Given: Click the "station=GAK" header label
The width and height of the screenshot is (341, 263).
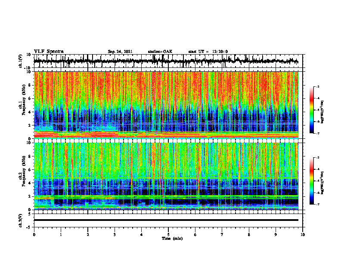Looking at the screenshot, I should 160,52.
